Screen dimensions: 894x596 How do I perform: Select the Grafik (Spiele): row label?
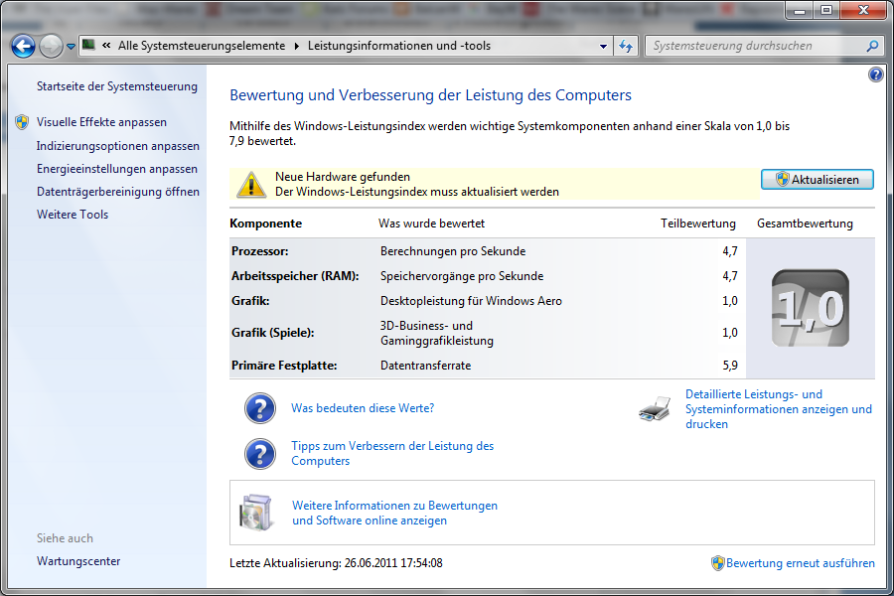(272, 333)
